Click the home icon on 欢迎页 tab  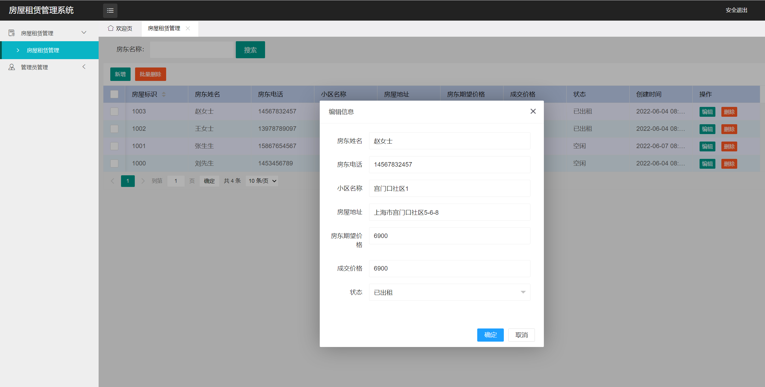coord(111,28)
